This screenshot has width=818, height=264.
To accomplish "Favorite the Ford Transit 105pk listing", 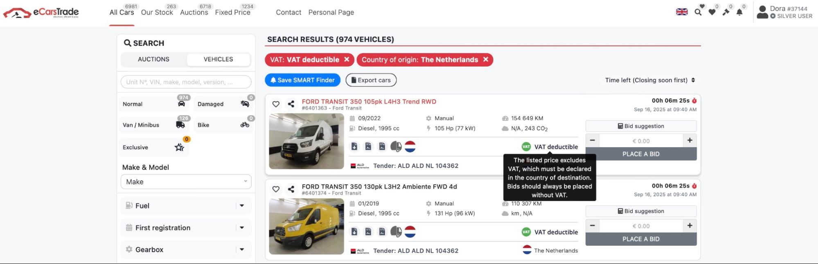I will pyautogui.click(x=276, y=104).
